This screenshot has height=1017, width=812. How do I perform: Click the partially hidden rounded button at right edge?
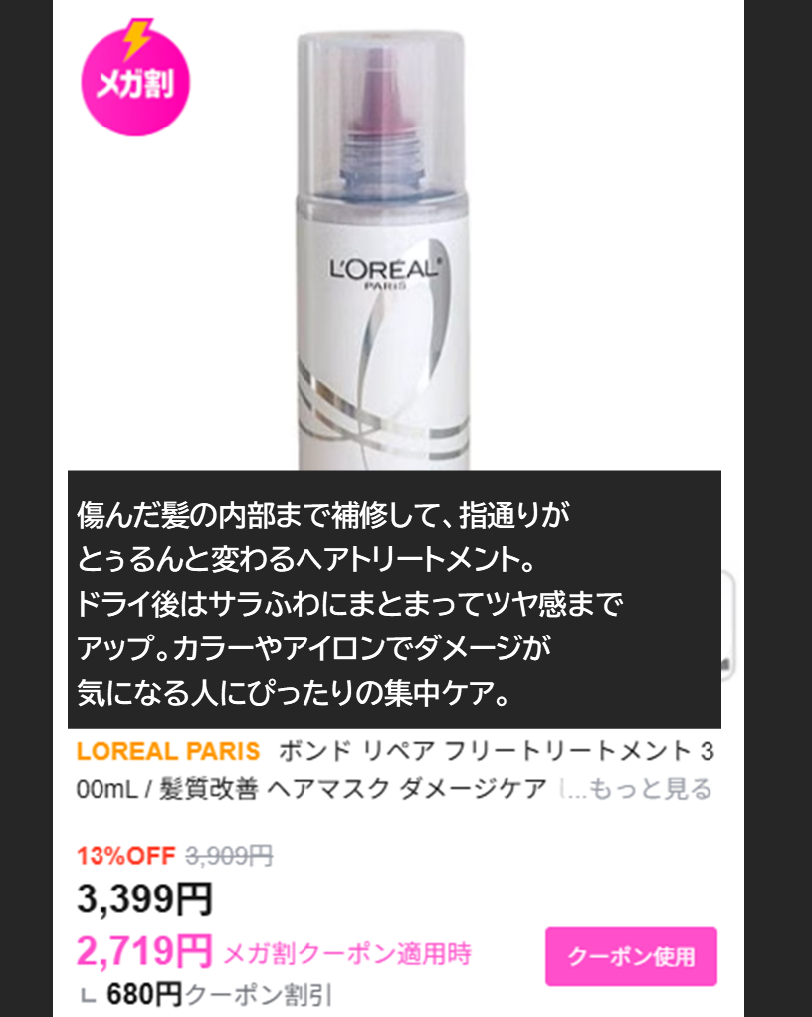728,625
